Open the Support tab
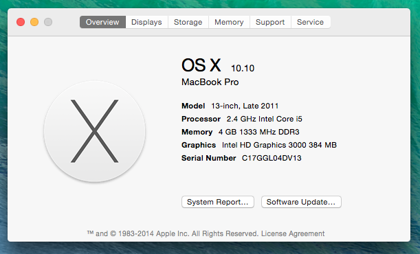The height and width of the screenshot is (254, 420). coord(270,22)
